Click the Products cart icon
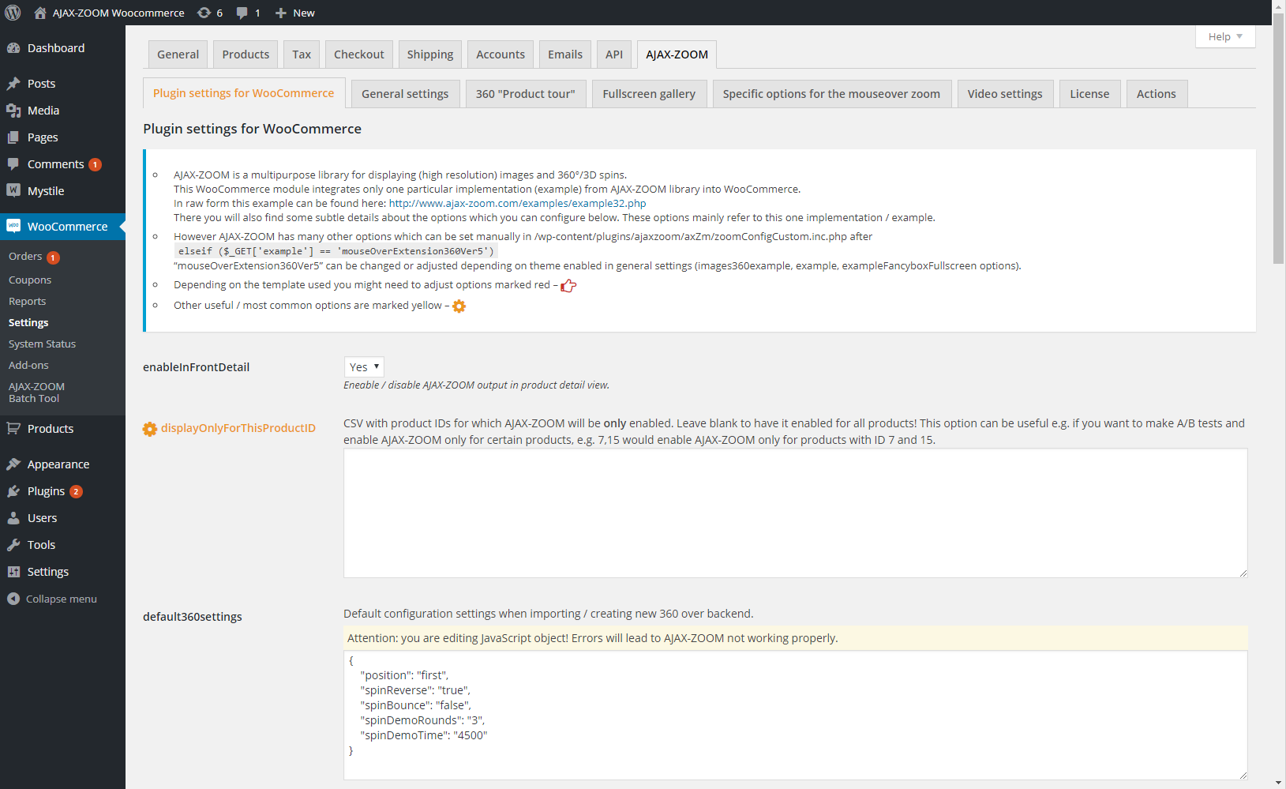The height and width of the screenshot is (789, 1286). [13, 428]
